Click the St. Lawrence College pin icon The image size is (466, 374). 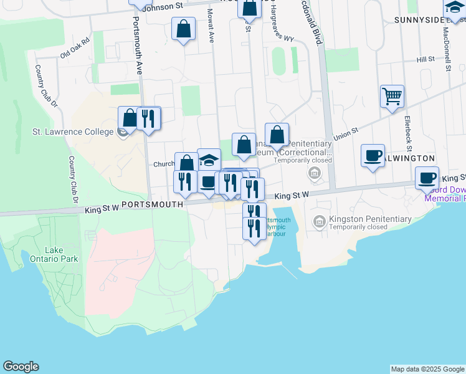point(123,133)
